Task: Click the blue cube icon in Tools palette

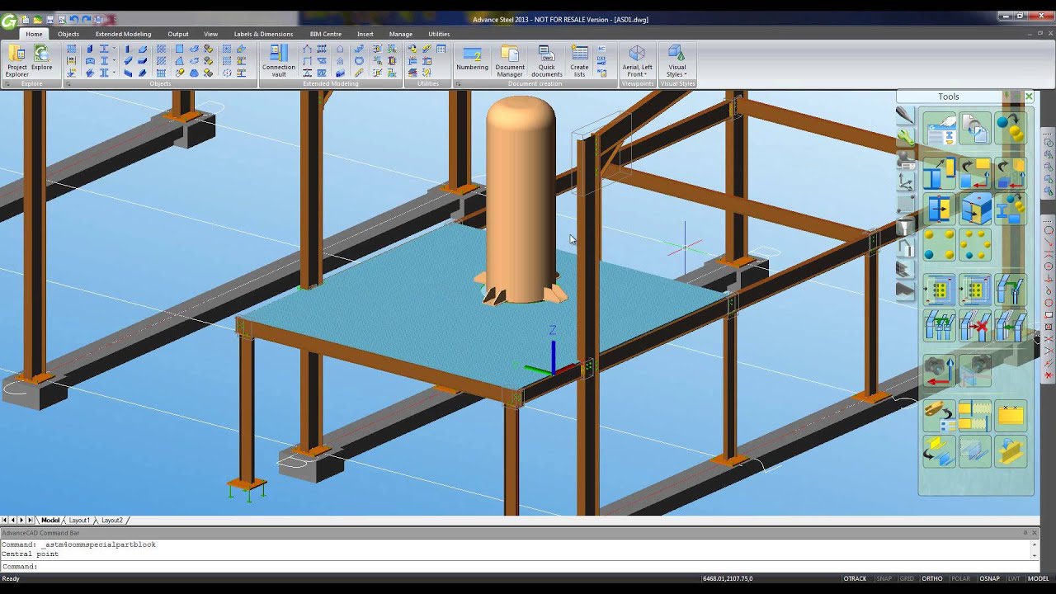Action: coord(975,209)
